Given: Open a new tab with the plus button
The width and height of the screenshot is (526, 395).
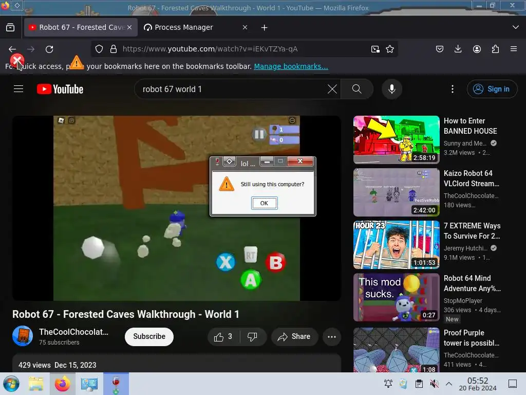Looking at the screenshot, I should tap(265, 28).
